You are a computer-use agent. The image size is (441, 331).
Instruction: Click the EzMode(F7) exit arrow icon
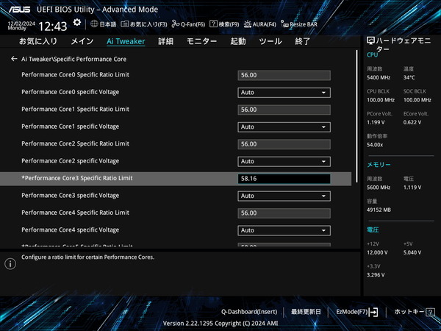pyautogui.click(x=373, y=312)
